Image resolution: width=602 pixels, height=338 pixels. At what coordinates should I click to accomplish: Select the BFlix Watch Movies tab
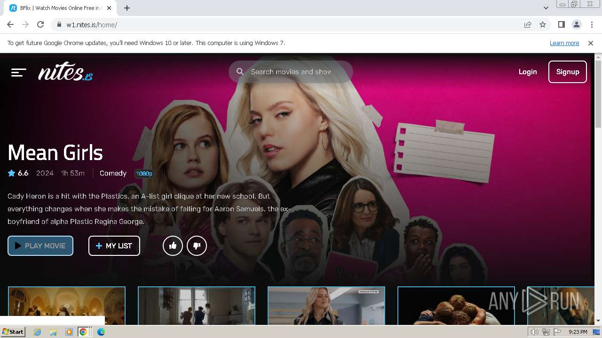[x=61, y=8]
